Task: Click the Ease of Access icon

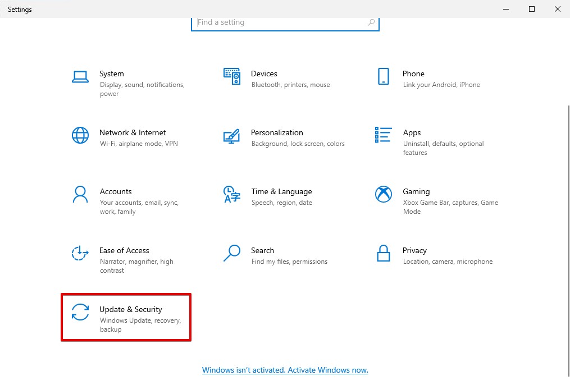Action: click(x=80, y=253)
